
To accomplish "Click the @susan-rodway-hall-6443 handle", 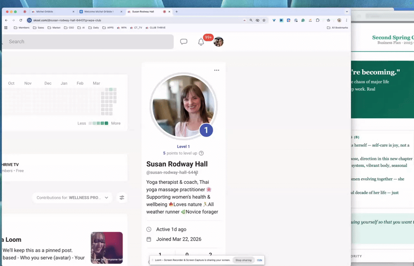I will pos(172,172).
